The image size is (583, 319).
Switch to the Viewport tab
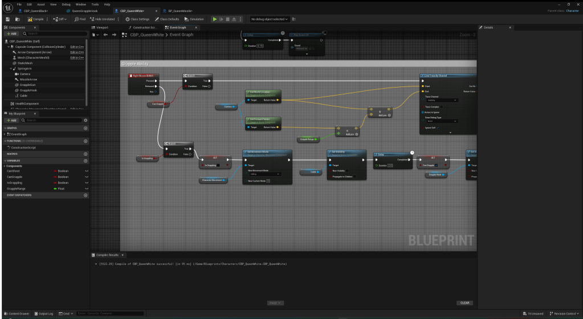click(101, 27)
